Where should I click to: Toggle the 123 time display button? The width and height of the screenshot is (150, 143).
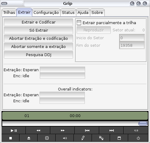136,130
